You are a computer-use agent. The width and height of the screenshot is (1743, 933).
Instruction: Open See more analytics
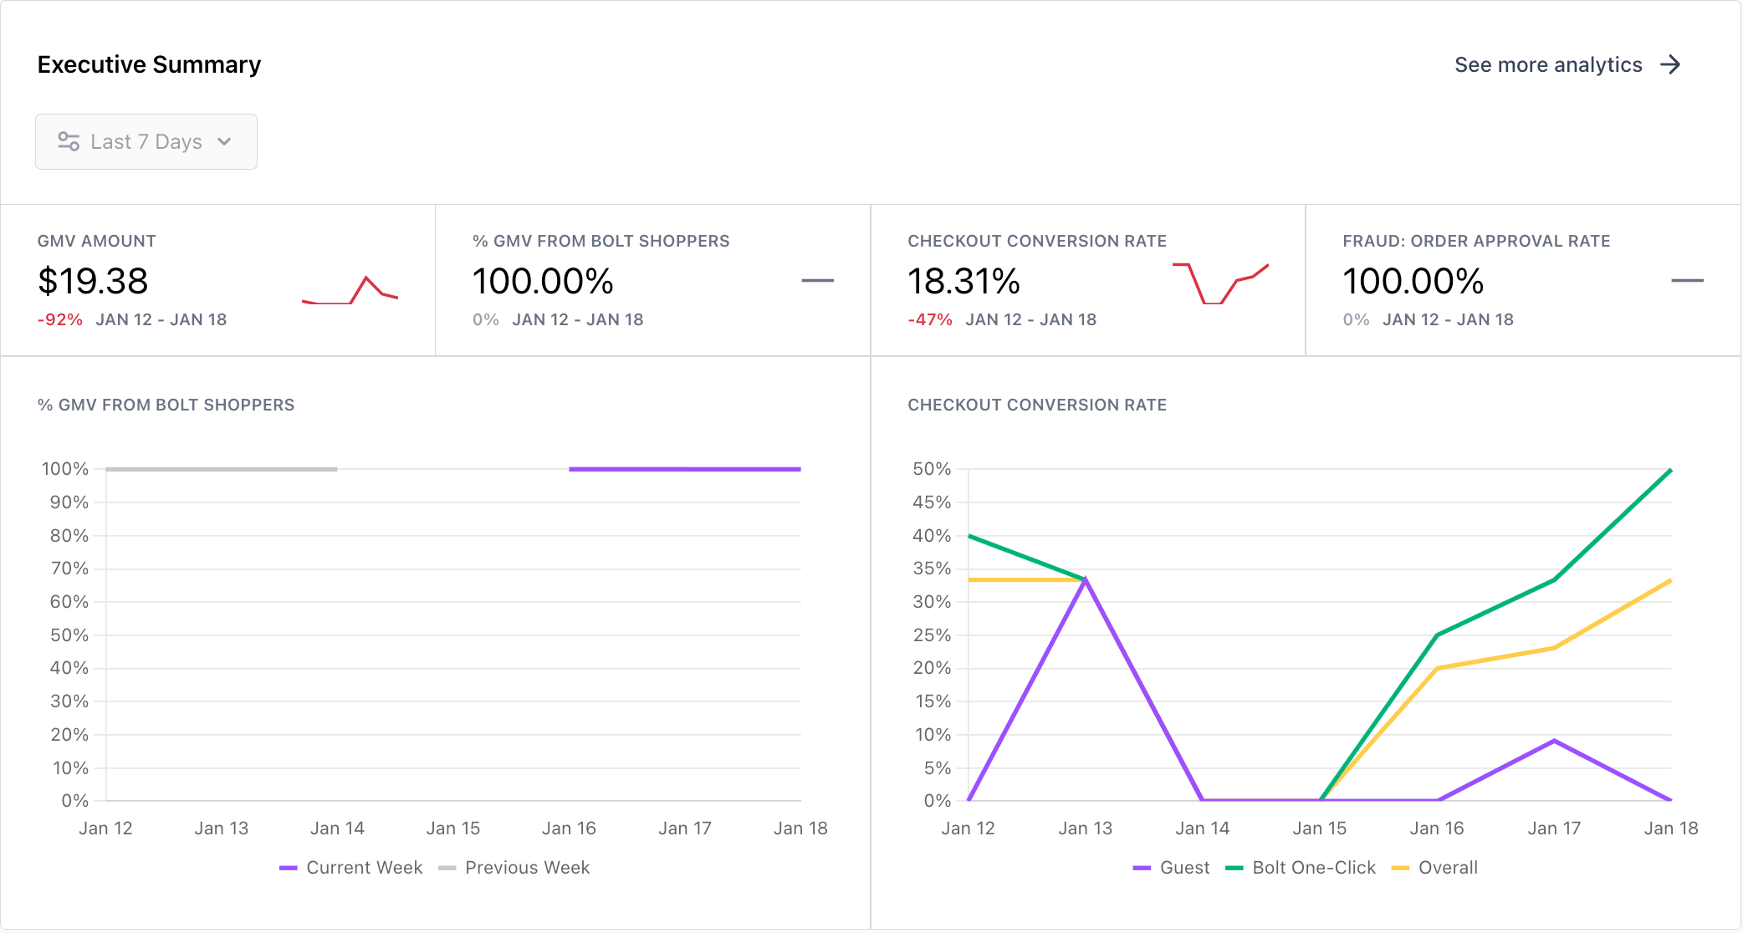pos(1547,64)
